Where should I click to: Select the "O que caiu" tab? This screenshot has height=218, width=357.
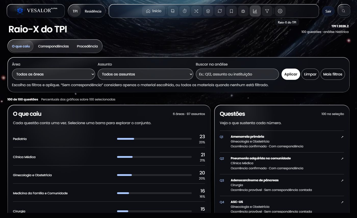[21, 46]
